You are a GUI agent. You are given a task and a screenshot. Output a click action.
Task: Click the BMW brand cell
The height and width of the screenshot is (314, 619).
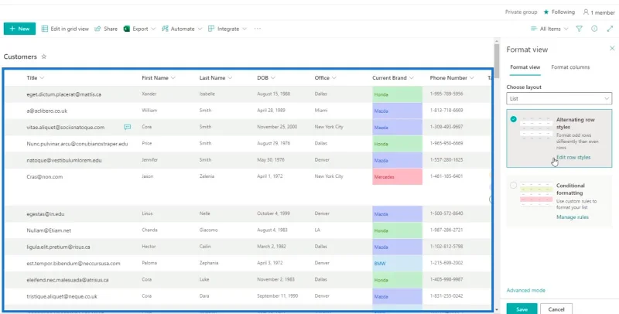(x=397, y=264)
